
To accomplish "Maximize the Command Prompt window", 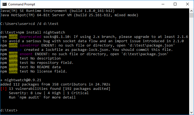I will (175, 4).
